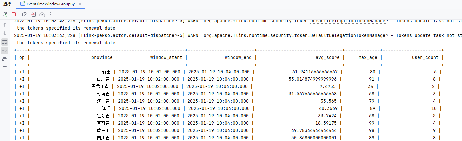Click the camera thread dump icon

click(25, 14)
